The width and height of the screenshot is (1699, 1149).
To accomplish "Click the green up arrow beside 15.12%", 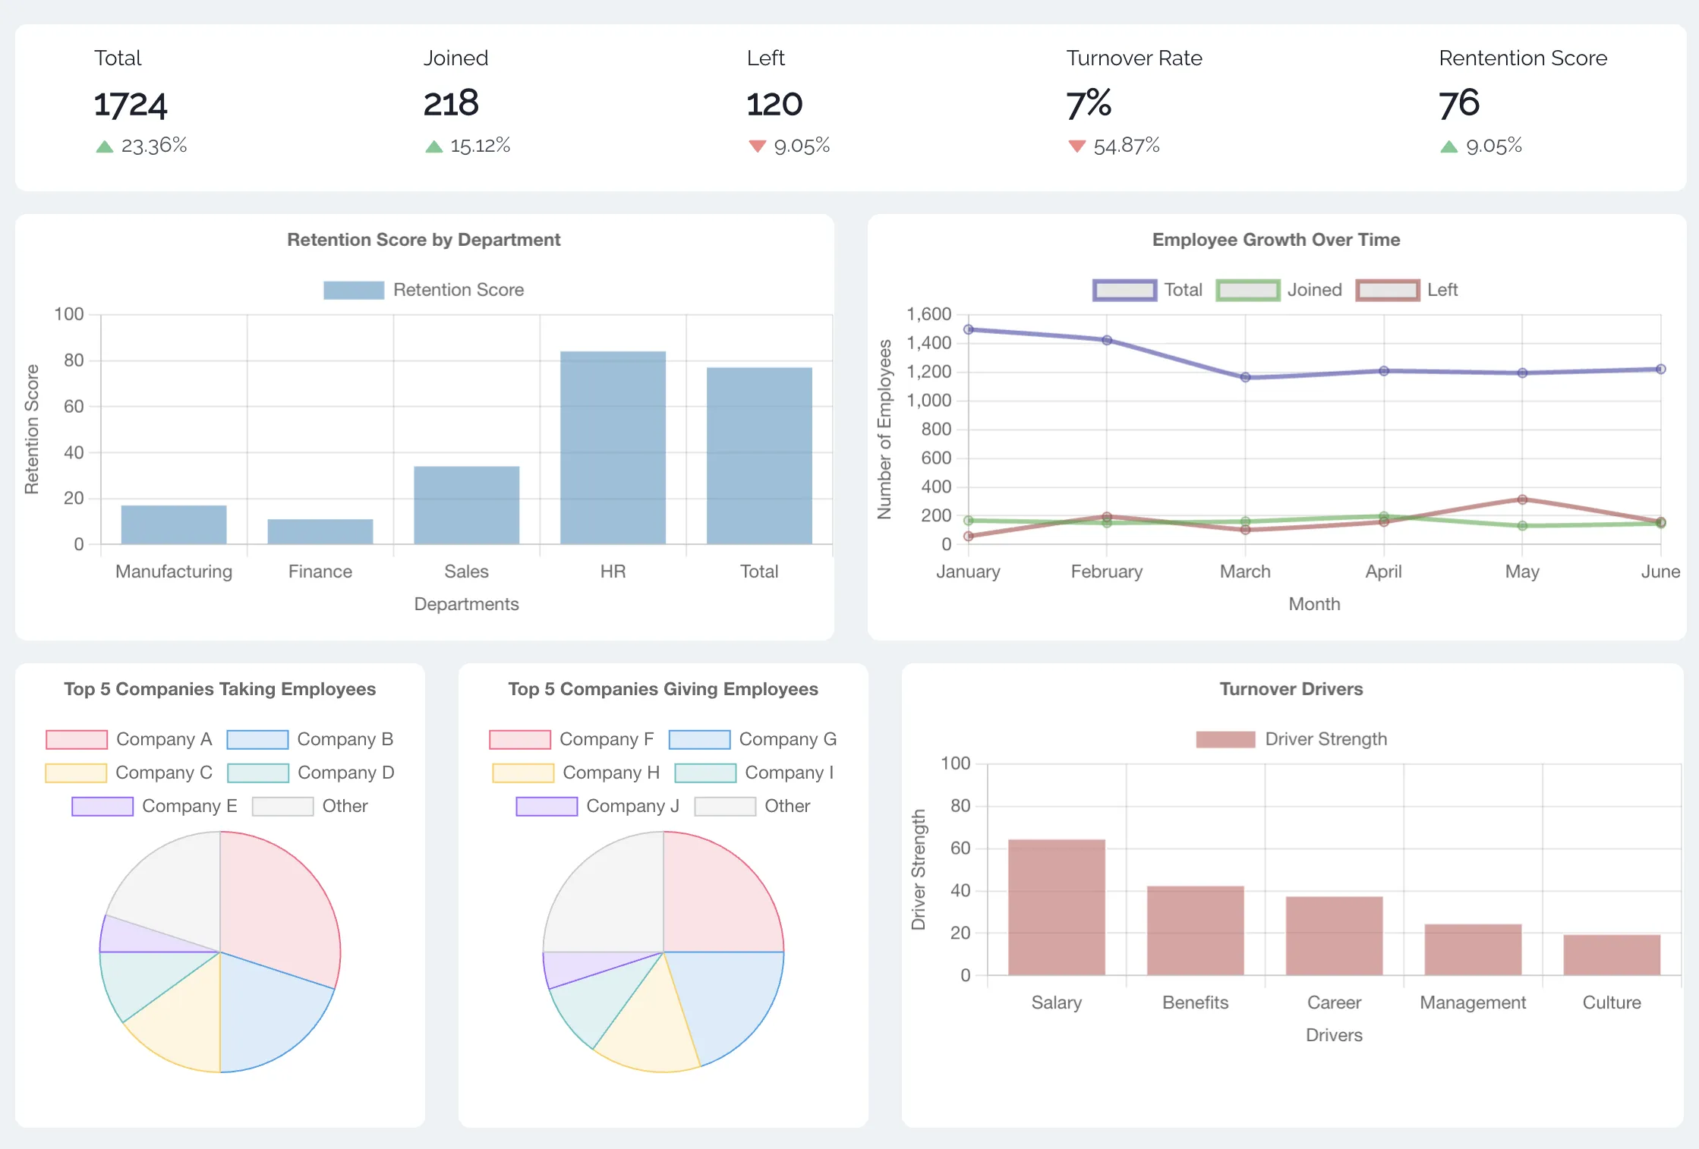I will 434,146.
